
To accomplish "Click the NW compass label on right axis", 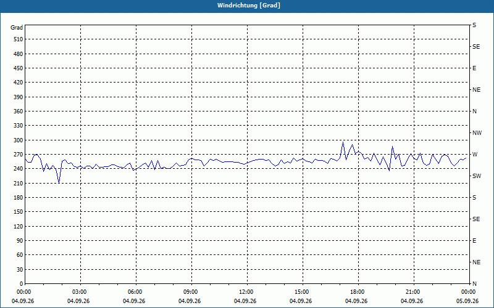I will coord(477,133).
